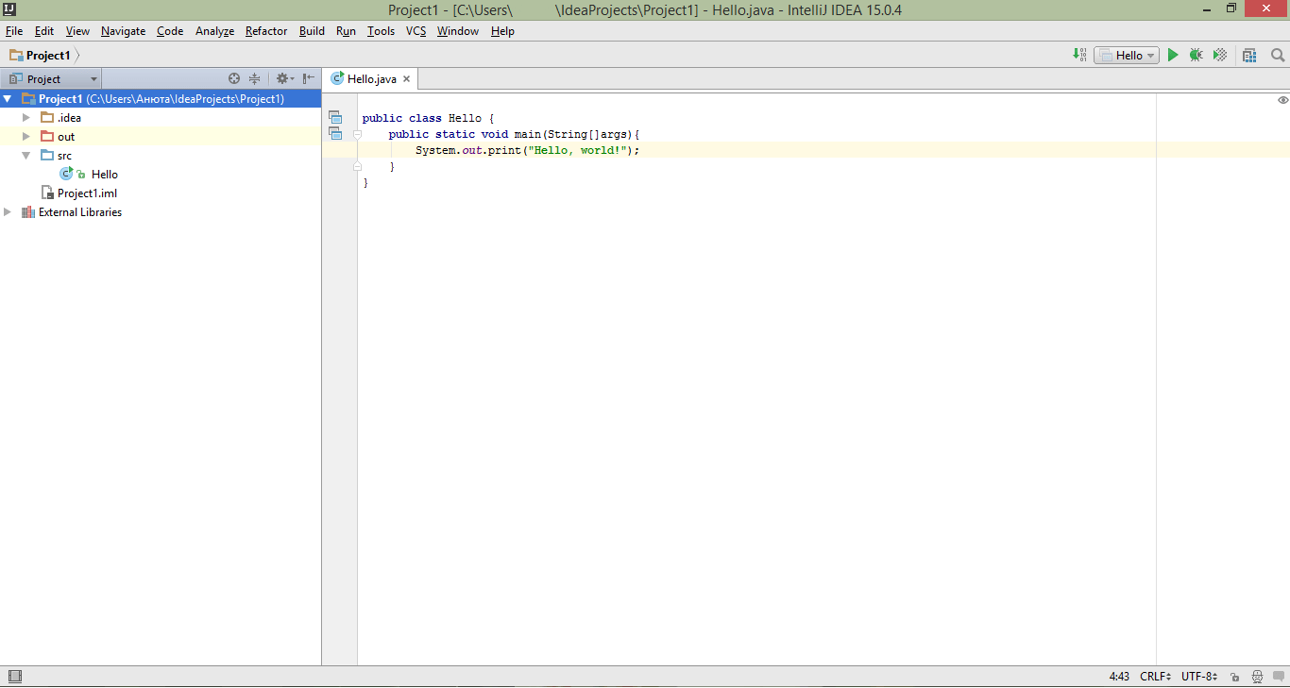
Task: Open the VCS menu
Action: tap(416, 31)
